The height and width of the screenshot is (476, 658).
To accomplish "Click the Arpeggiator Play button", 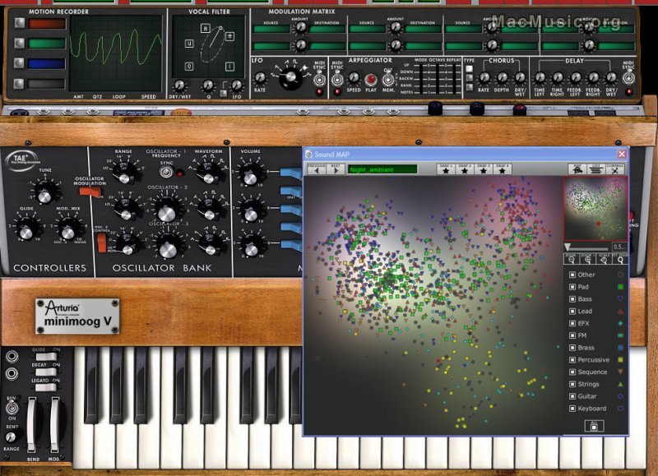I will [371, 79].
